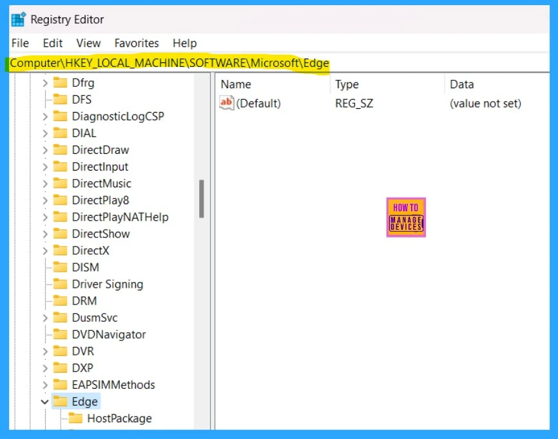Open the File menu
Viewport: 558px width, 439px height.
[x=20, y=43]
